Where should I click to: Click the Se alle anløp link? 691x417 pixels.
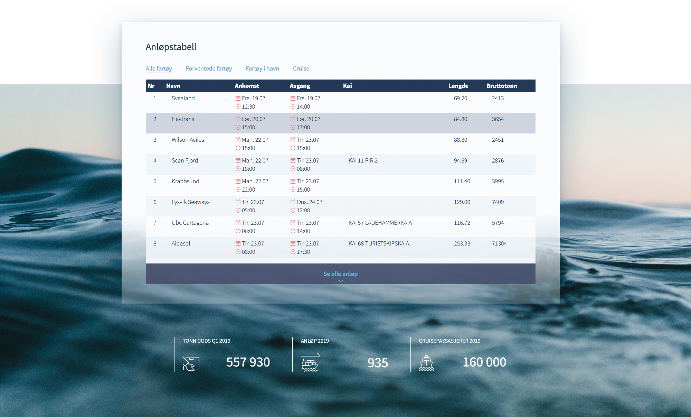[340, 274]
